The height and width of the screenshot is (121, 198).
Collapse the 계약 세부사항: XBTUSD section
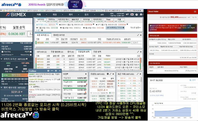click(x=2, y=88)
